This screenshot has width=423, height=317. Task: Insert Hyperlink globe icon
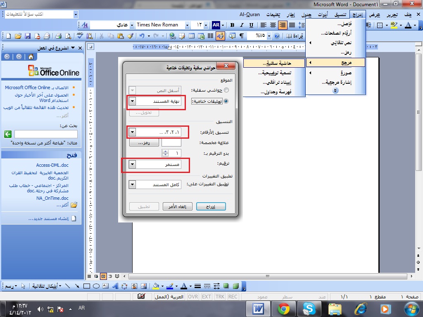click(172, 36)
